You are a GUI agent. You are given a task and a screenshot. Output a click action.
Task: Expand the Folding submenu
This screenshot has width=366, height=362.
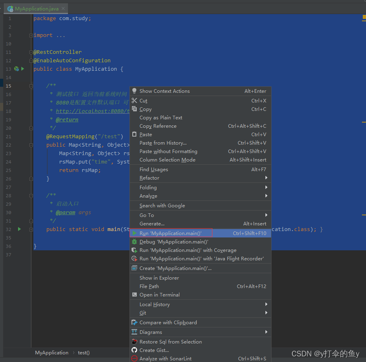tap(148, 187)
